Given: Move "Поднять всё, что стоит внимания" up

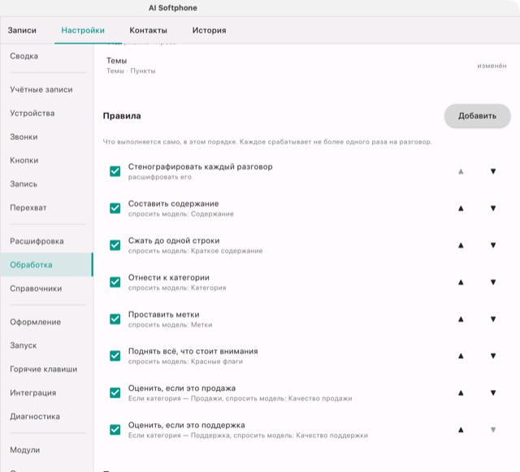Looking at the screenshot, I should [461, 356].
